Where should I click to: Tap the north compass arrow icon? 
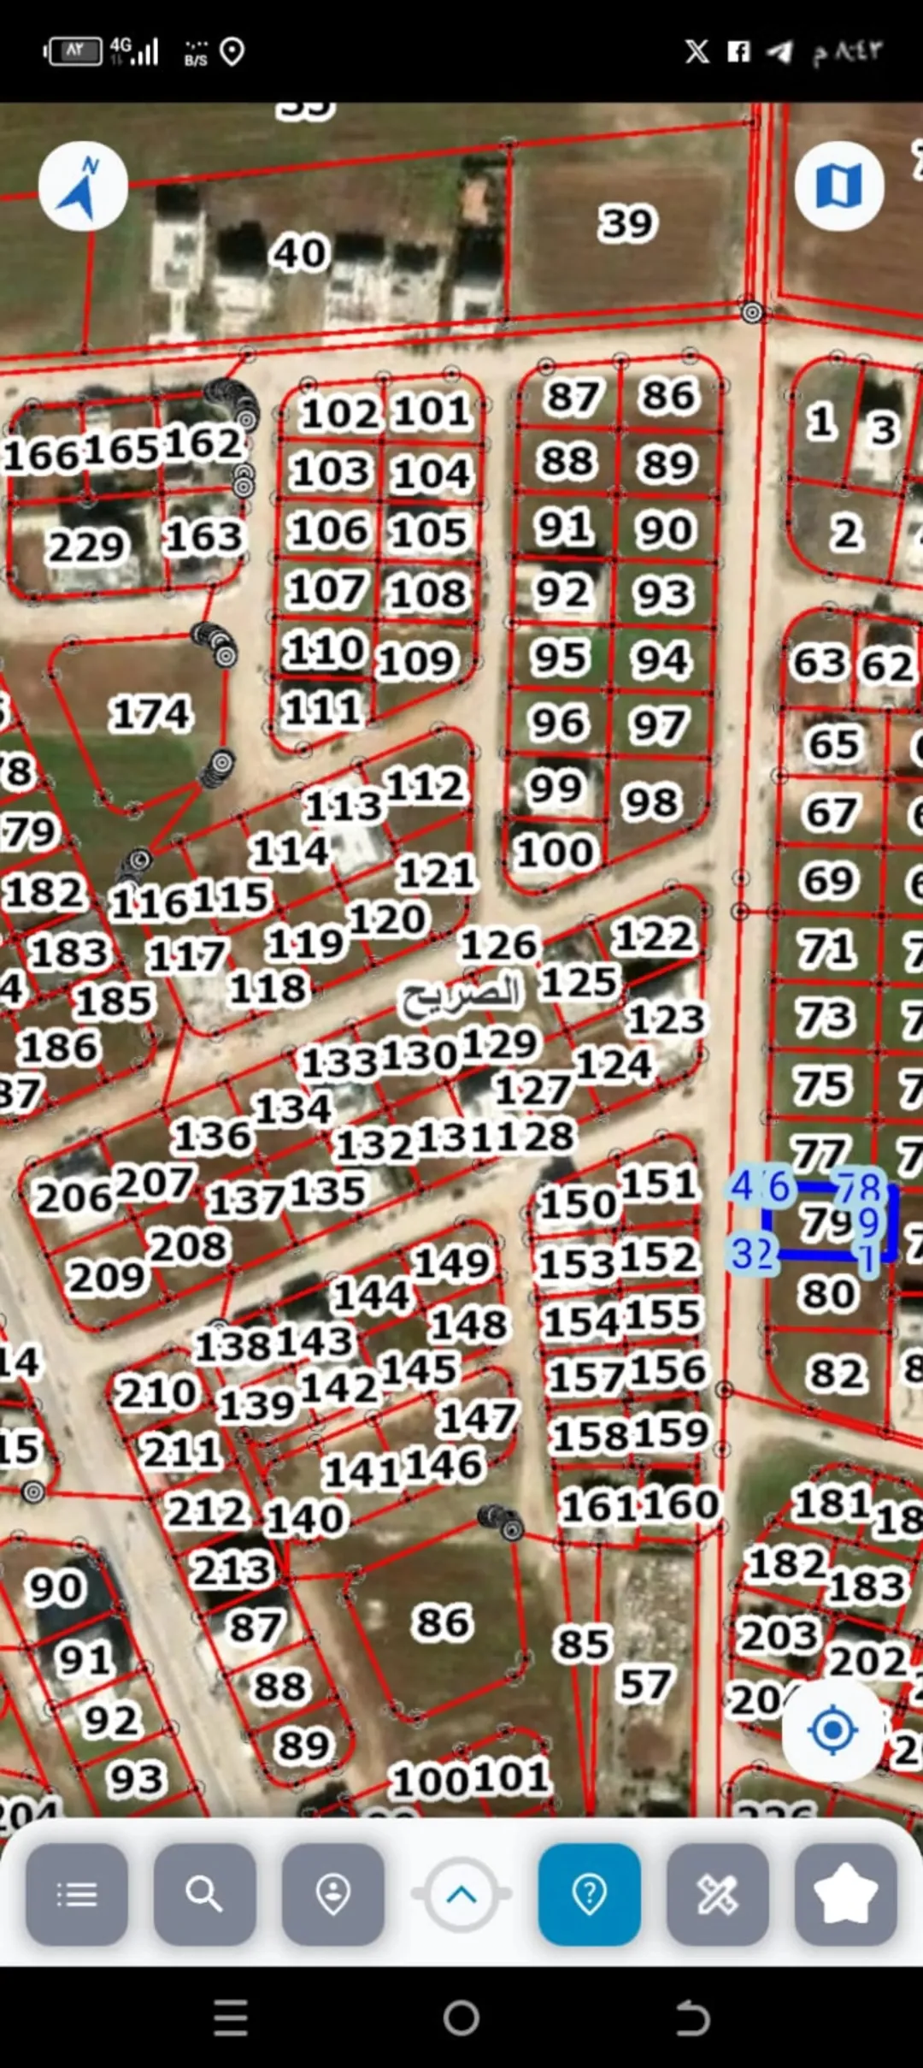pyautogui.click(x=83, y=186)
